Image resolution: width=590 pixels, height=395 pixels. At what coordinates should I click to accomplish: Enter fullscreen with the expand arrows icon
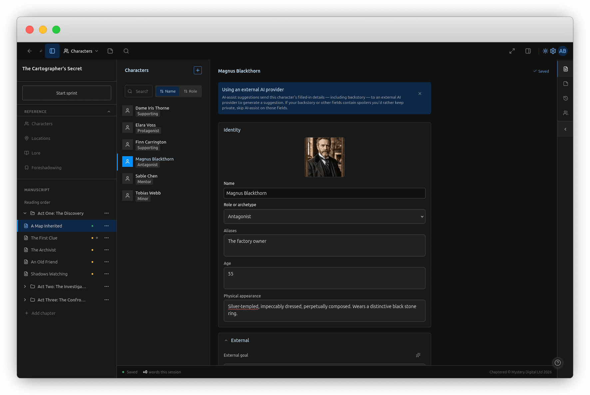pyautogui.click(x=512, y=51)
